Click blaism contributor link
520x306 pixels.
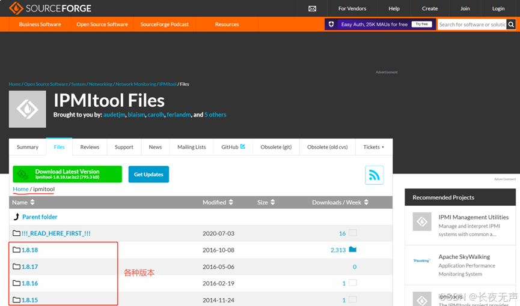136,115
